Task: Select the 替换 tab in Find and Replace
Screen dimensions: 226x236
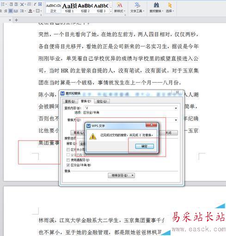Action: click(x=86, y=101)
